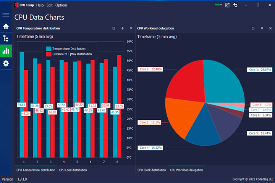
Task: Pin the CPU Temperature distribution panel
Action: coord(123,28)
